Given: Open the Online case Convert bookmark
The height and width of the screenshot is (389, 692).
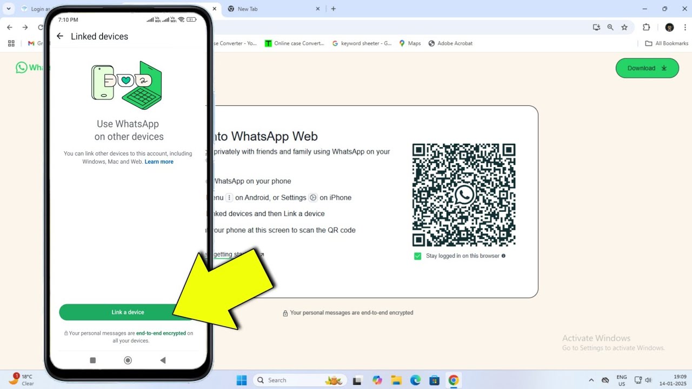Looking at the screenshot, I should [x=295, y=43].
